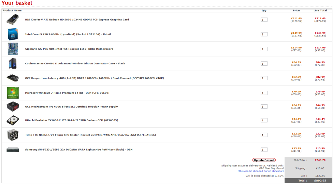
Task: Open the Coolermaster CM-690 II case thumbnail
Action: pyautogui.click(x=13, y=63)
